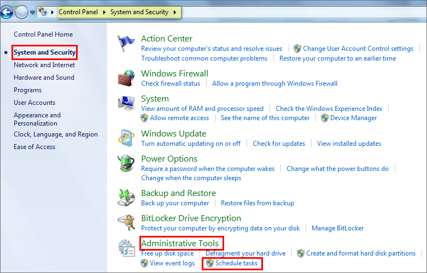The height and width of the screenshot is (273, 427).
Task: Click Review your computer's status and resolve issues
Action: [212, 49]
